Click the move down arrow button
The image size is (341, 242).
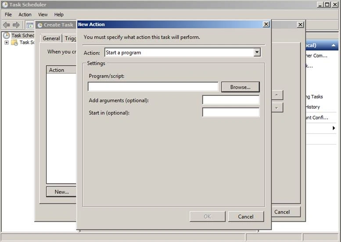coord(277,108)
